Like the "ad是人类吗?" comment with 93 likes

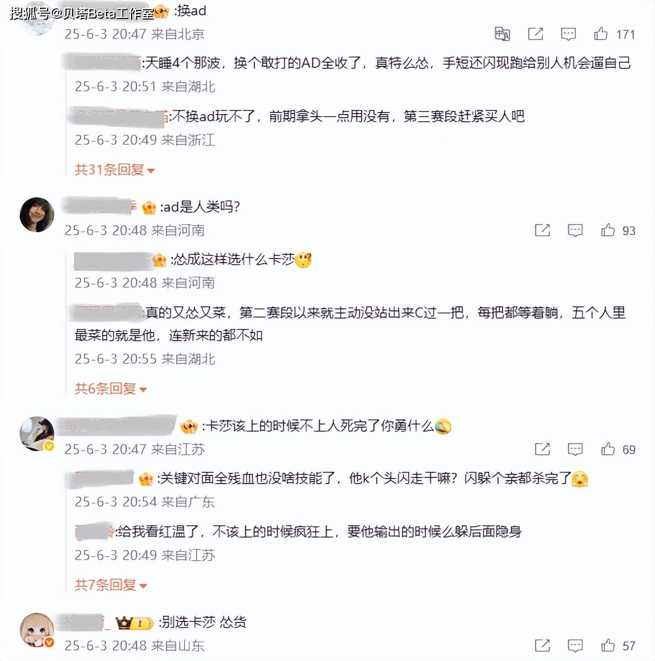[x=608, y=230]
